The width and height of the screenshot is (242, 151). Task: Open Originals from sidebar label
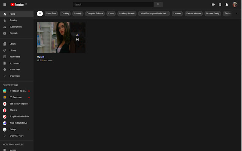click(14, 33)
